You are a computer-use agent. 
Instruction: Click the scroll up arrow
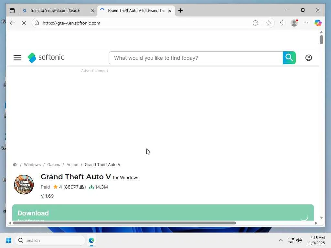[x=321, y=32]
